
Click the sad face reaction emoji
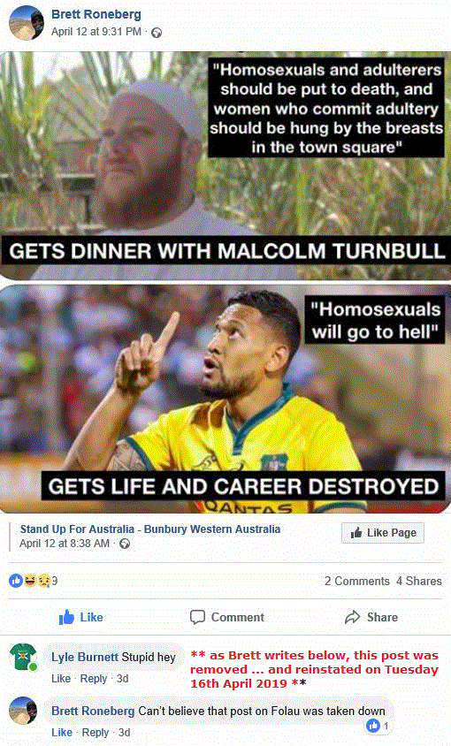44,581
